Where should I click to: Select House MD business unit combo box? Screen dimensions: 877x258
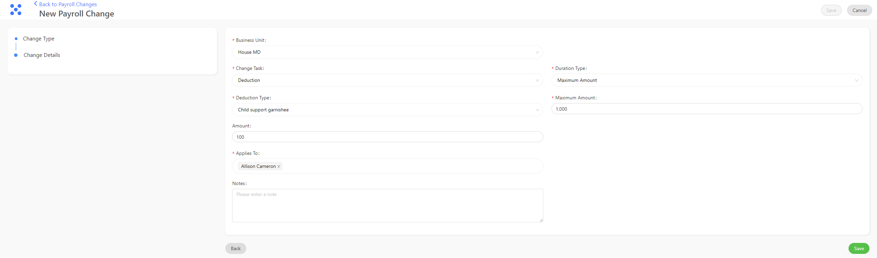tap(388, 52)
